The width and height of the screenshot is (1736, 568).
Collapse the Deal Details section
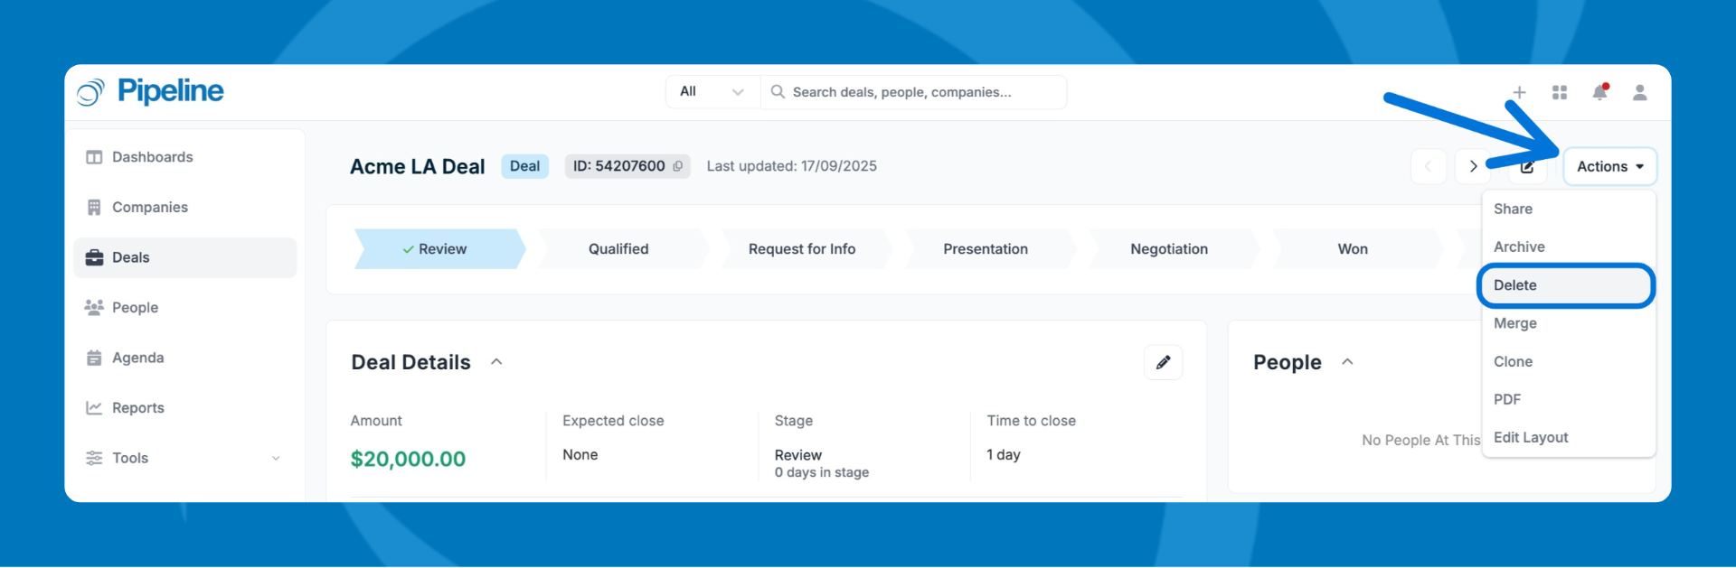pos(496,362)
